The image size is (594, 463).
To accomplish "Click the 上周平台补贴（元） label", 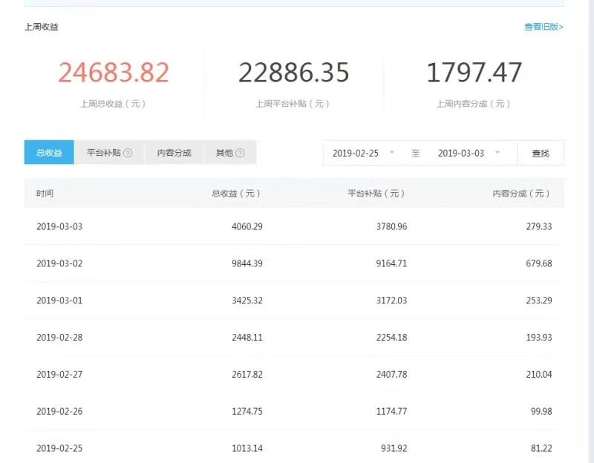I will [293, 104].
